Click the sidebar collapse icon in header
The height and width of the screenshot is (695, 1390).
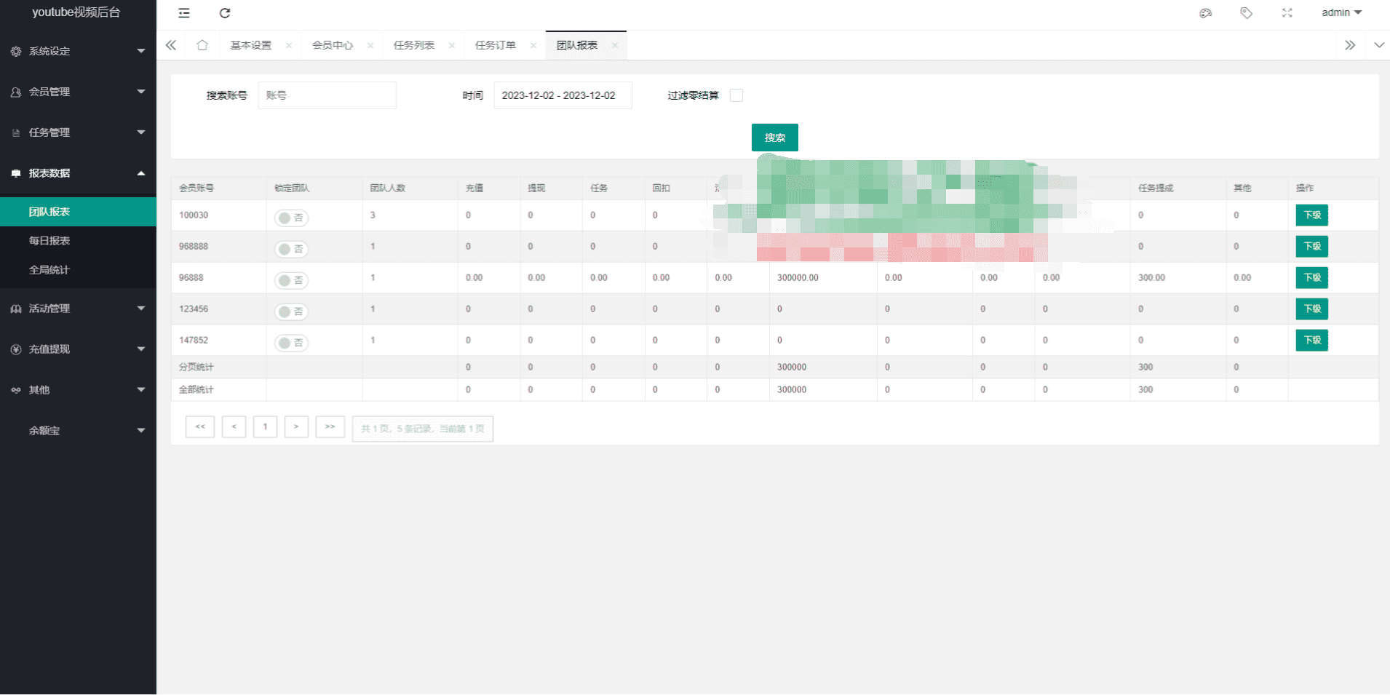coord(184,13)
